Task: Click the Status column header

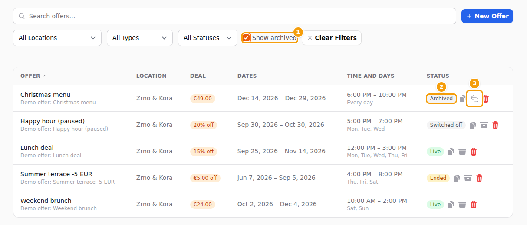Action: (438, 76)
